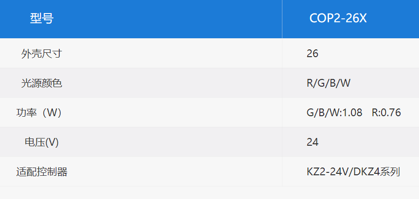This screenshot has height=199, width=419.
Task: Select the G/B/W:1.08 power value
Action: [334, 113]
